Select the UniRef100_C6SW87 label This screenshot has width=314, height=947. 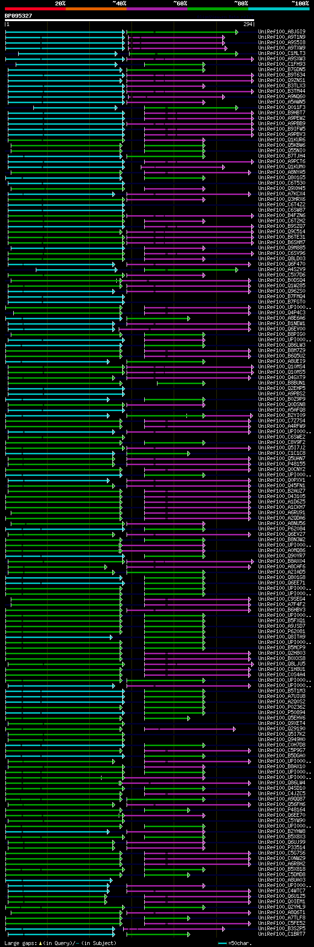coord(282,210)
